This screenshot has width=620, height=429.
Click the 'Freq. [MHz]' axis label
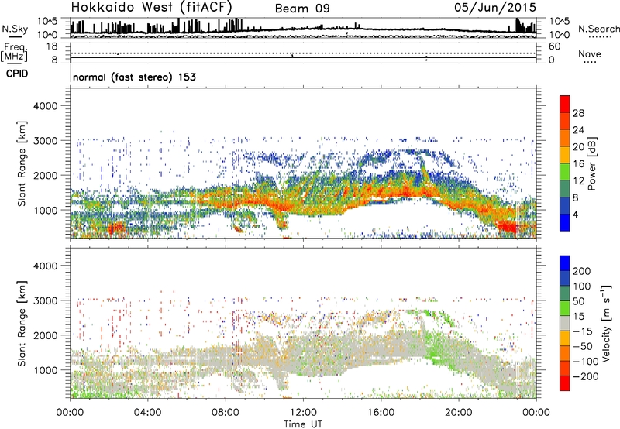[x=14, y=52]
